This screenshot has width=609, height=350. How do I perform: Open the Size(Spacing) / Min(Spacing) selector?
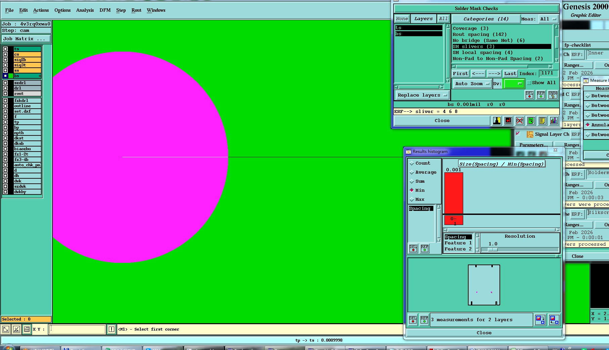502,164
